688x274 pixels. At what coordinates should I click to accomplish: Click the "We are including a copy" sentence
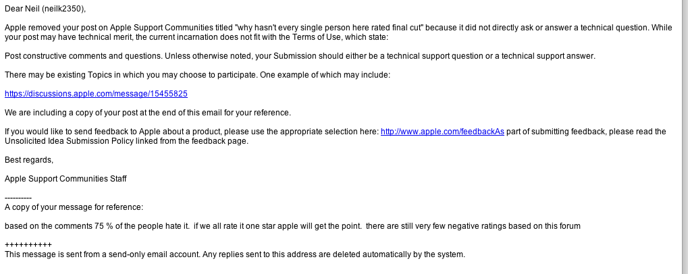coord(148,113)
